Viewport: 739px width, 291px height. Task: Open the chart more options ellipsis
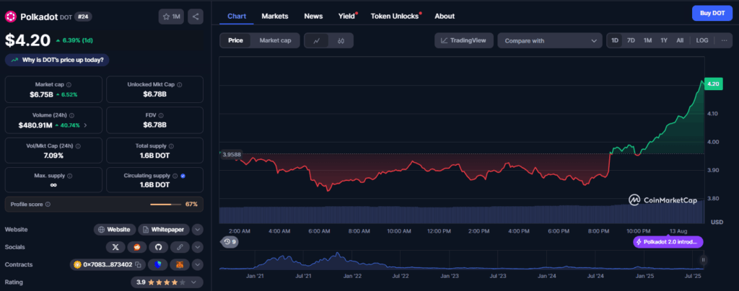(x=724, y=40)
